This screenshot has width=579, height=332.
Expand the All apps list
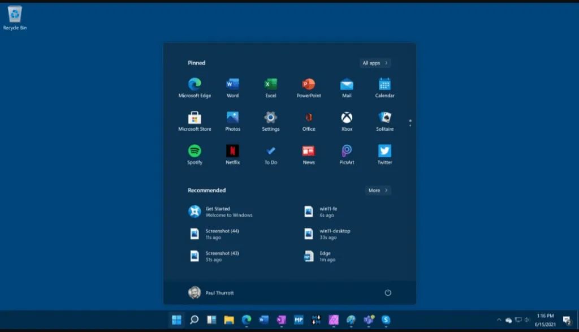tap(375, 63)
